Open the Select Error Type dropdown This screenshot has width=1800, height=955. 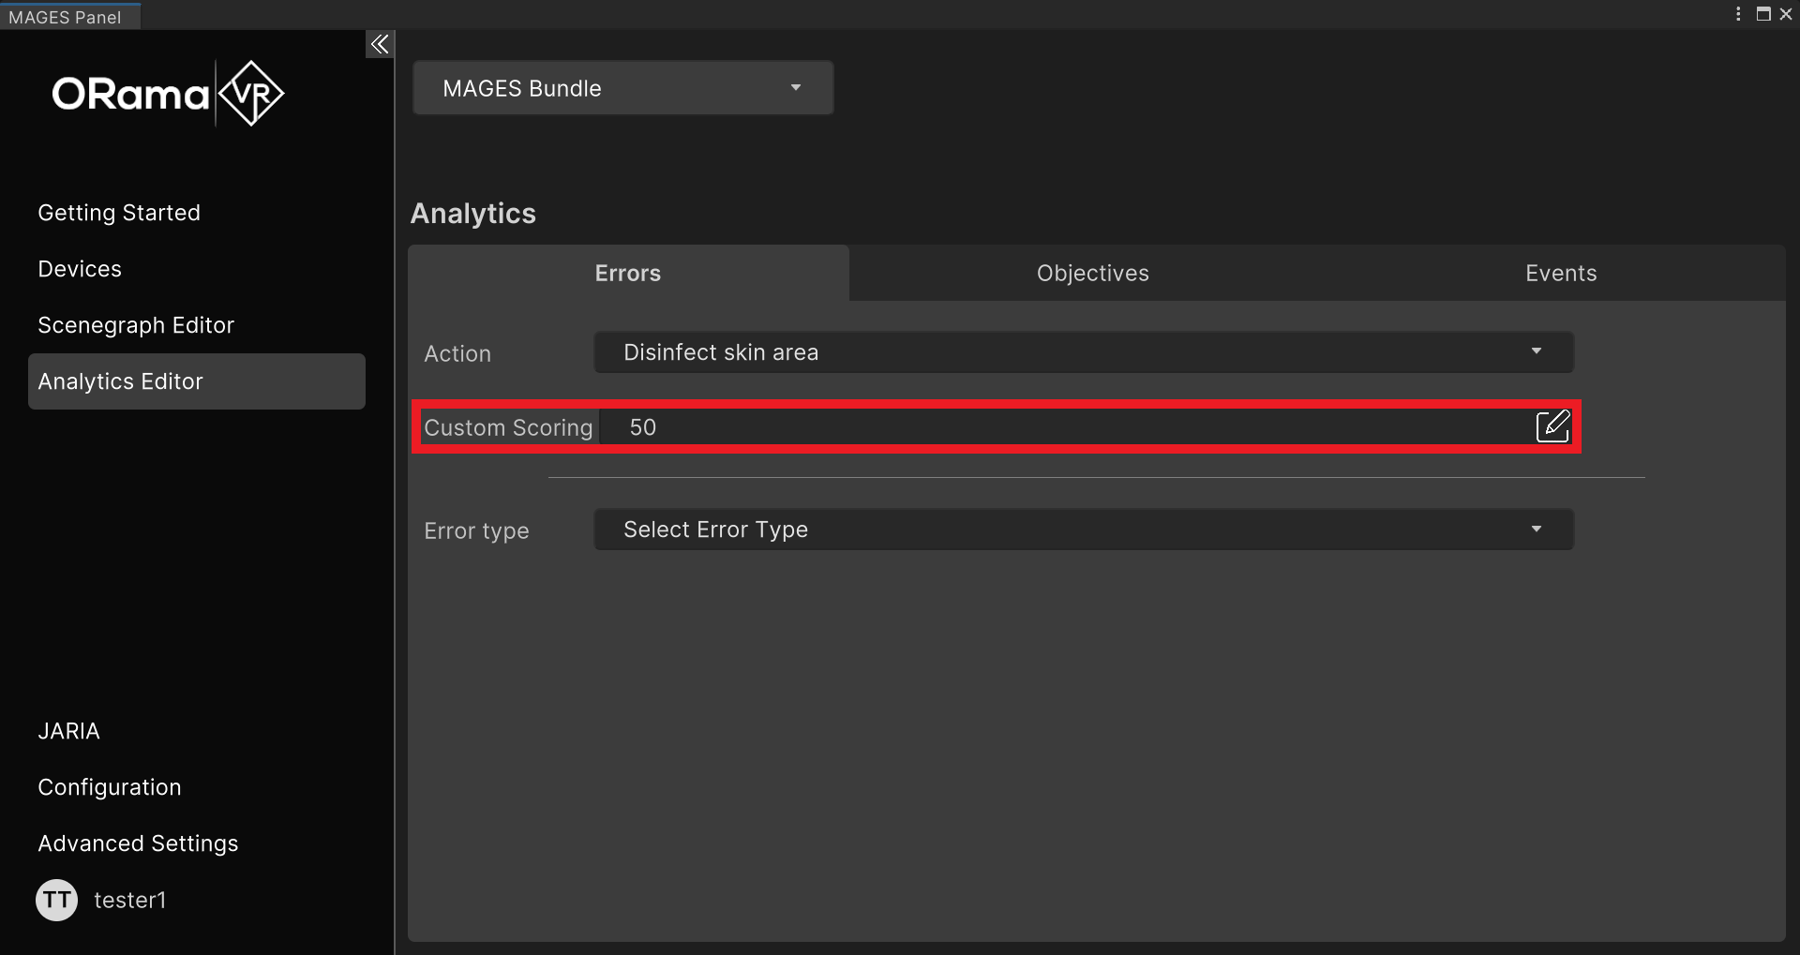[1083, 530]
